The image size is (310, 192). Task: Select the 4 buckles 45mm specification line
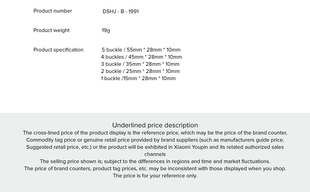pos(142,57)
